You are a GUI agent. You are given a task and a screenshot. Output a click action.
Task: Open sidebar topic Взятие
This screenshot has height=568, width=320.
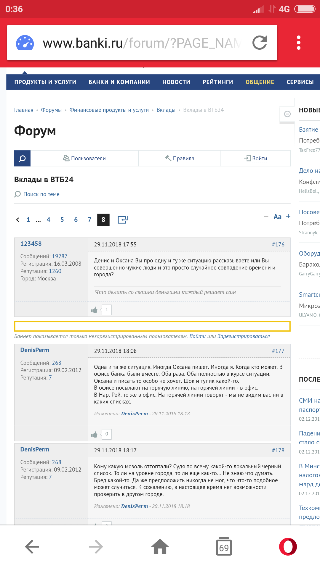(309, 130)
